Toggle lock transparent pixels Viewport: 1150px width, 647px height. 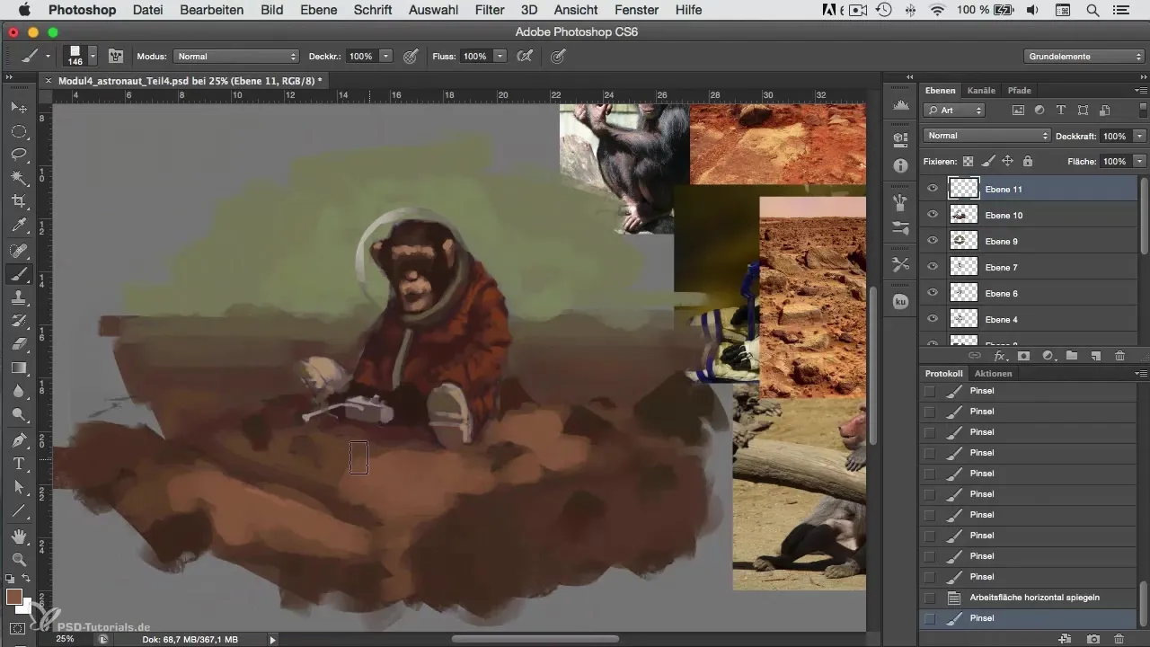(x=968, y=161)
